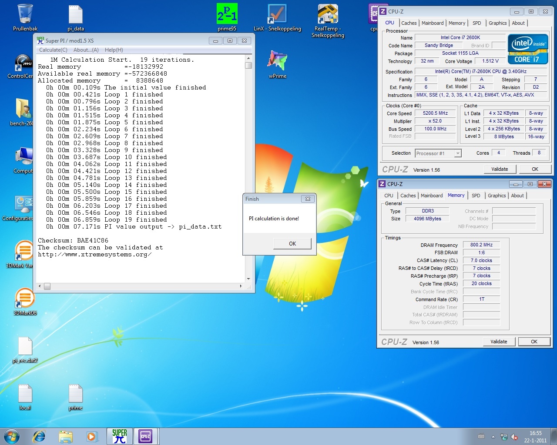
Task: Open the About...(A) menu in Super PI
Action: 86,50
